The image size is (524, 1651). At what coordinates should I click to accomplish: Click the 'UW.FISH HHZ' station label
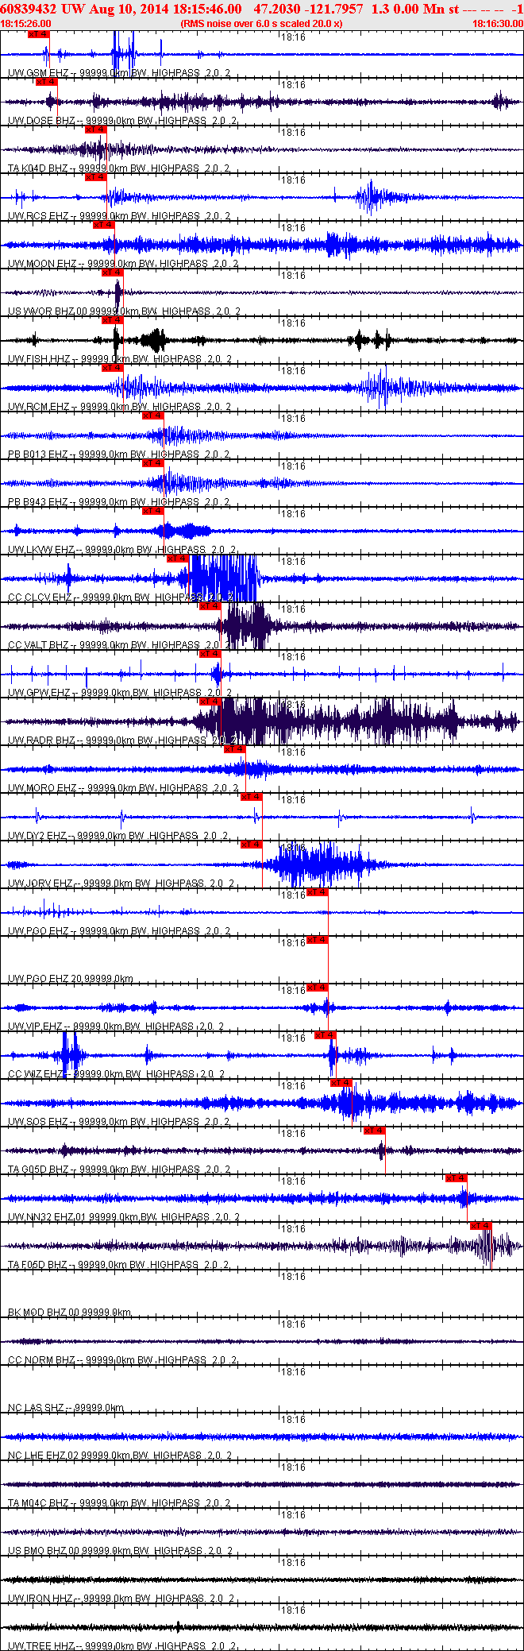coord(39,359)
